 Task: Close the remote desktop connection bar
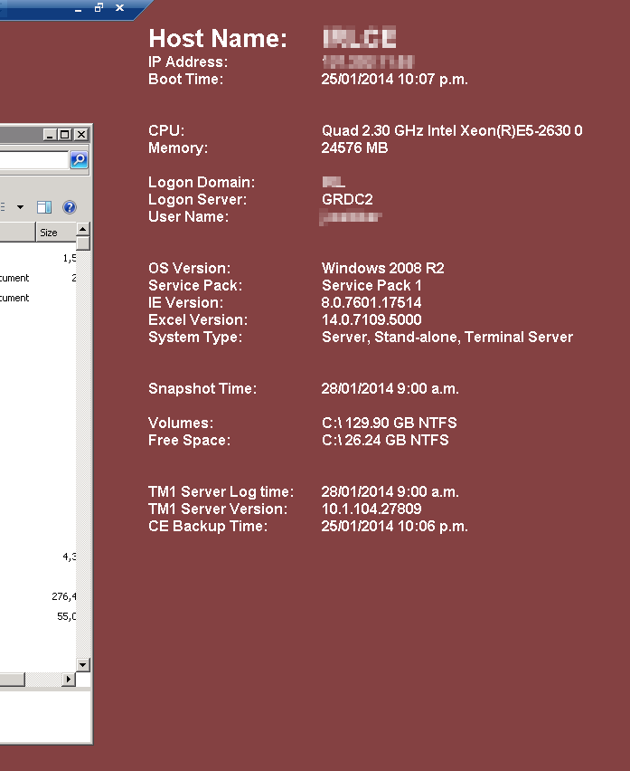click(119, 7)
